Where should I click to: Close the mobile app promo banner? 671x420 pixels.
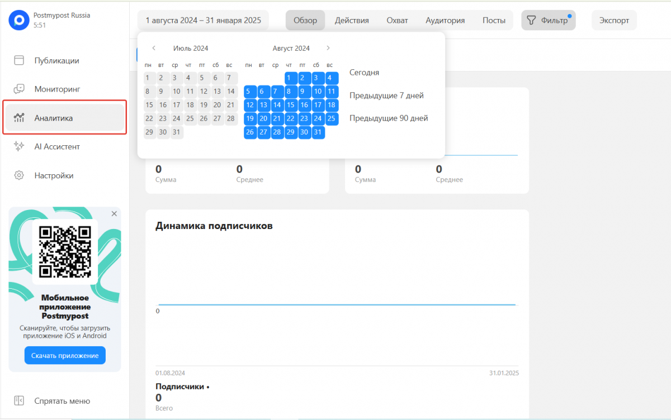click(x=114, y=213)
